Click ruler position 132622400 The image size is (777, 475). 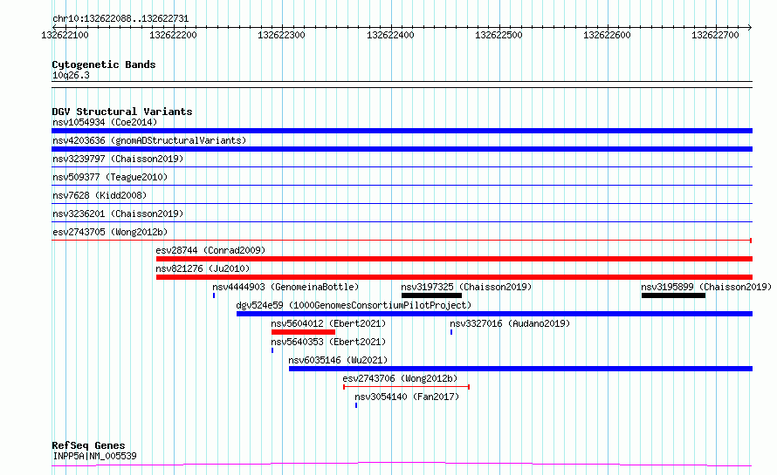tap(390, 35)
